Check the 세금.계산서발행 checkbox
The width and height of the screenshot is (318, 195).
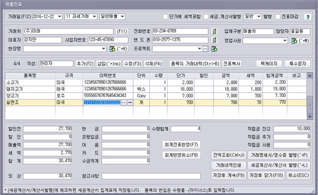pos(206,16)
